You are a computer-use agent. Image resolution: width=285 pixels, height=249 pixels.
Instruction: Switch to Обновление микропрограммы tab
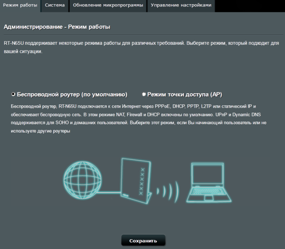tap(108, 6)
